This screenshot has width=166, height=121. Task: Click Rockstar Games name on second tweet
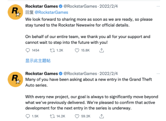[42, 74]
